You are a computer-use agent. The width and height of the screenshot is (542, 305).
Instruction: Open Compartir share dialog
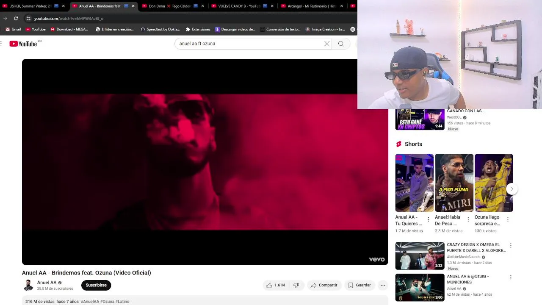(x=324, y=285)
